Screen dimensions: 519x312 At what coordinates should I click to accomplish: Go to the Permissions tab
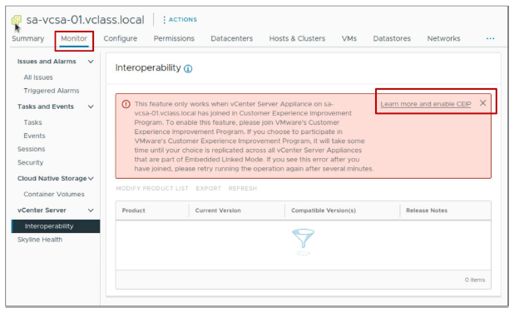coord(174,38)
